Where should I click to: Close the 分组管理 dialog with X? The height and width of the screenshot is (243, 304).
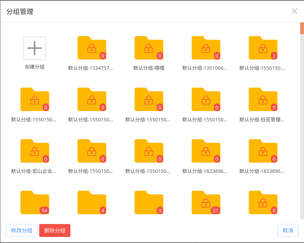[294, 11]
